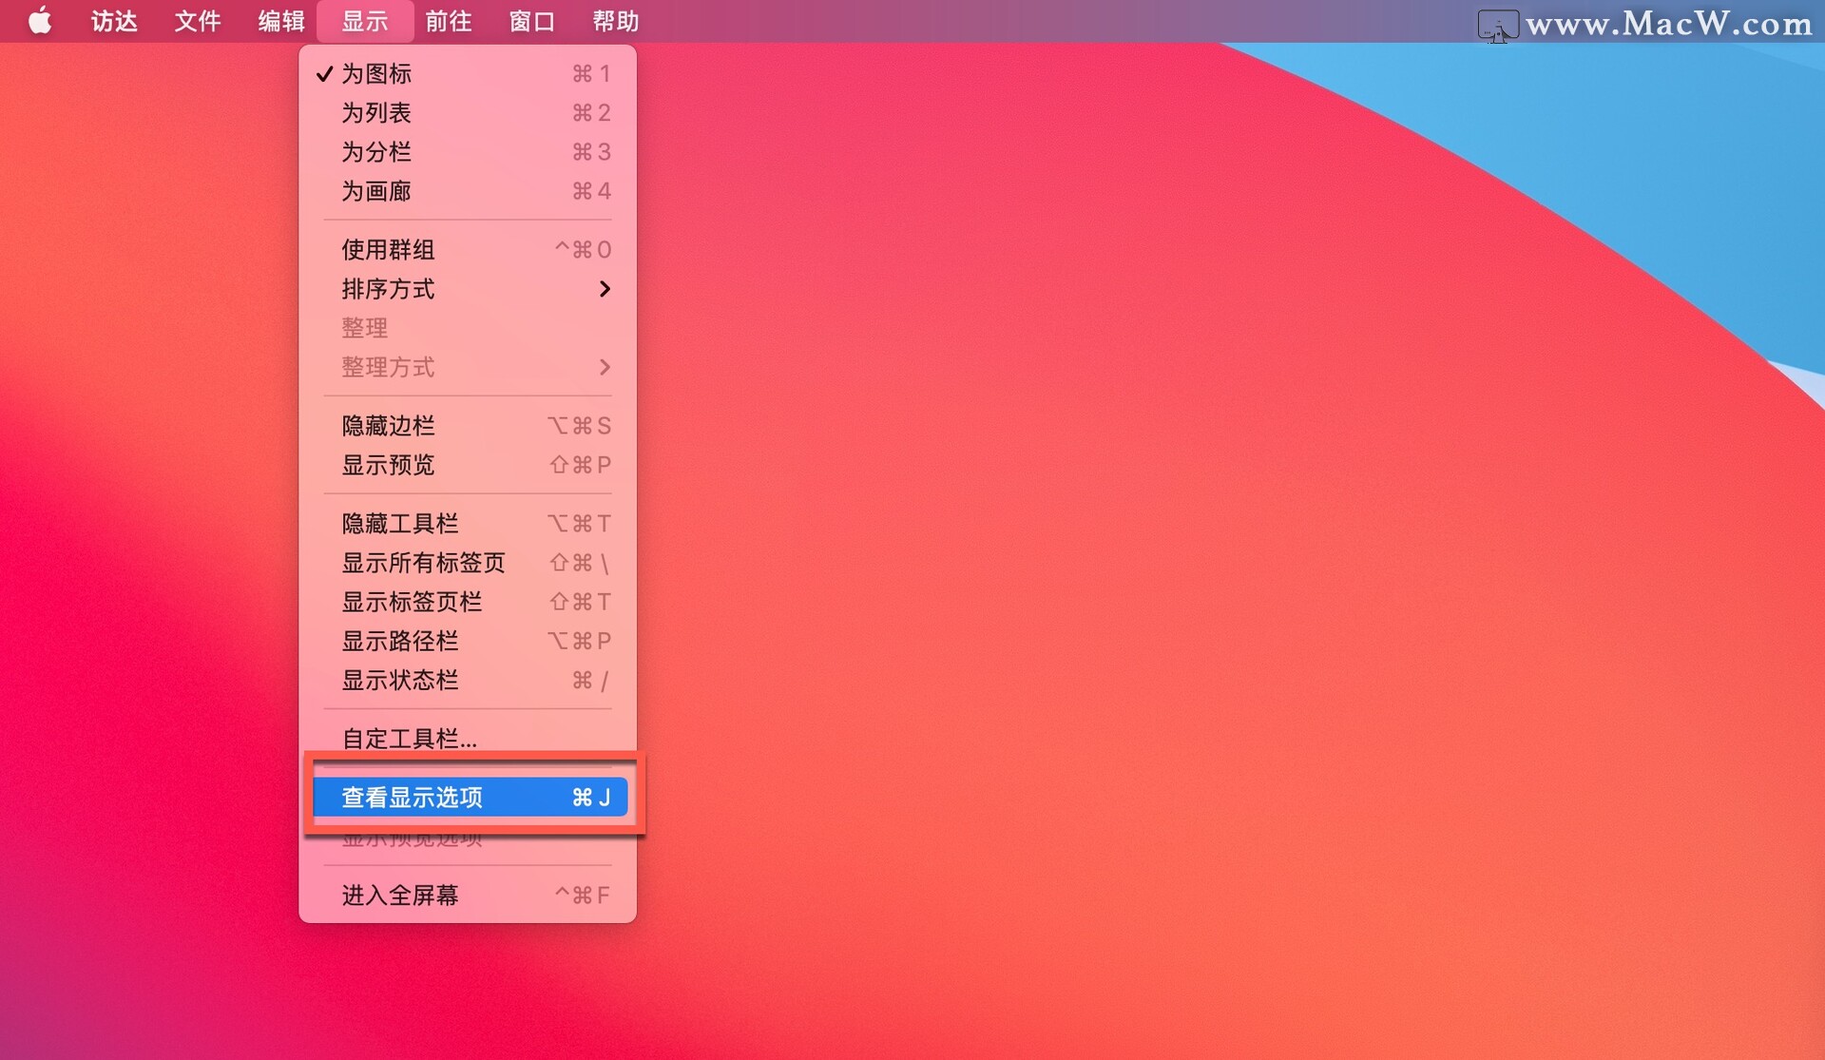Switch view to 为画廊
Image resolution: width=1825 pixels, height=1060 pixels.
[x=376, y=191]
